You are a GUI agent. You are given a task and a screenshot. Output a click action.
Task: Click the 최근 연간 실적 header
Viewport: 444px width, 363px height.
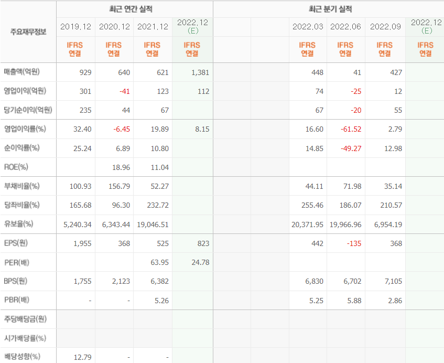(131, 9)
